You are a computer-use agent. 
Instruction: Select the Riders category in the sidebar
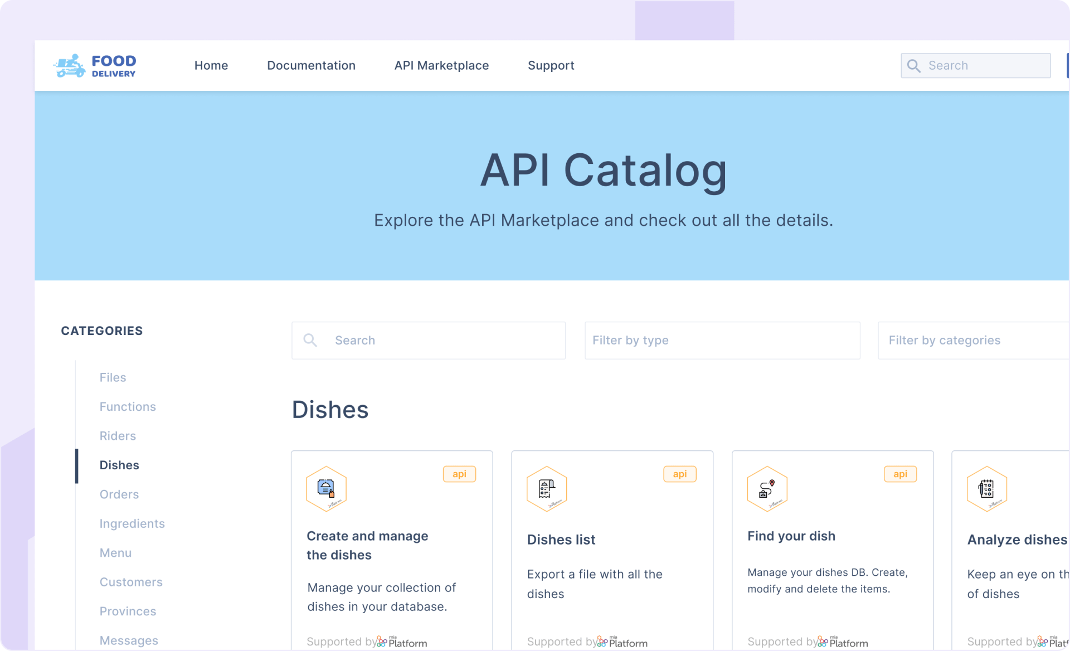tap(118, 436)
